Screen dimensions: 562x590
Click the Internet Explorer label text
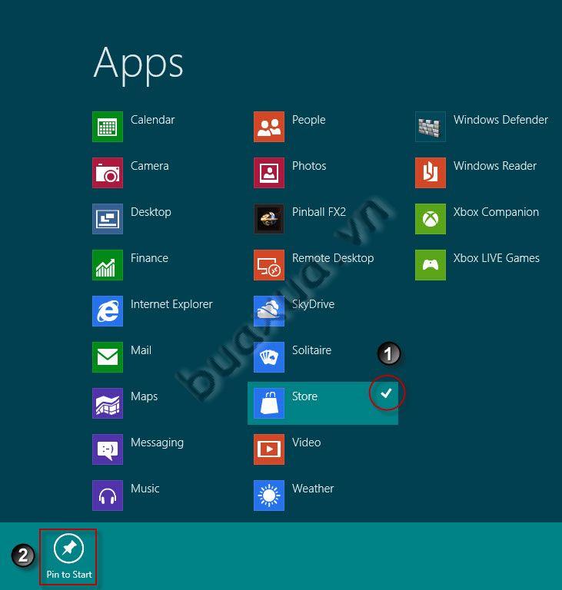(x=171, y=304)
